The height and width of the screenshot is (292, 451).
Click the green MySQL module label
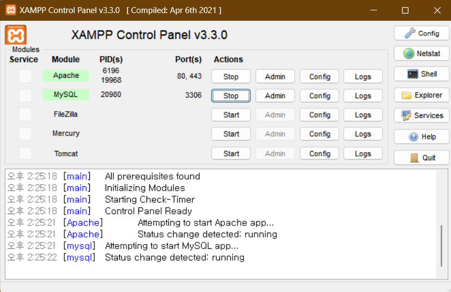point(66,94)
